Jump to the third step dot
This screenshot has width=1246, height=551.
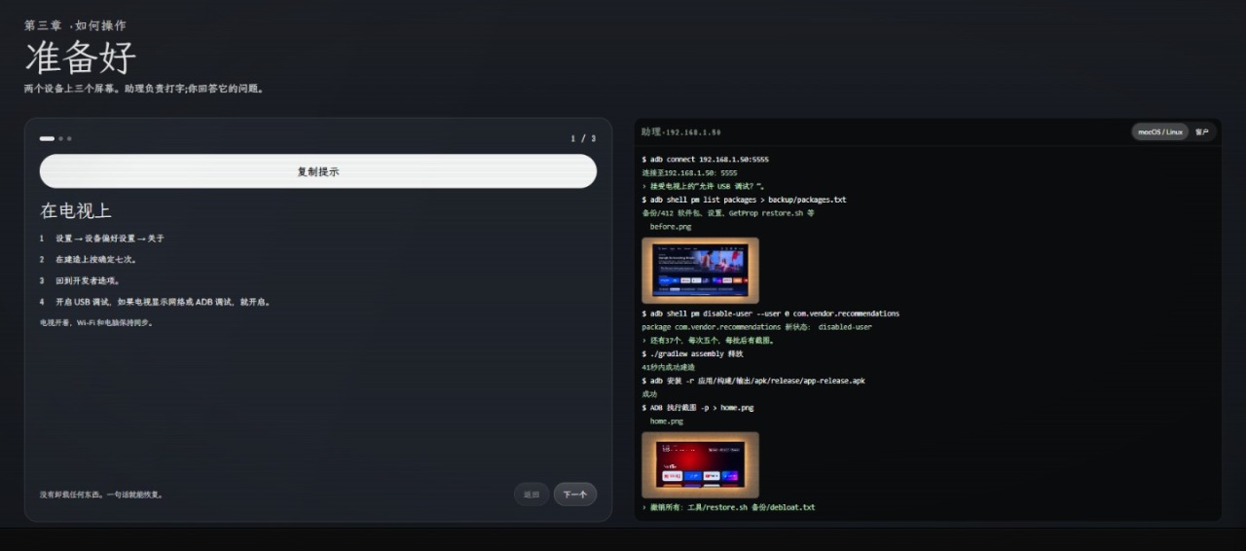click(x=69, y=138)
